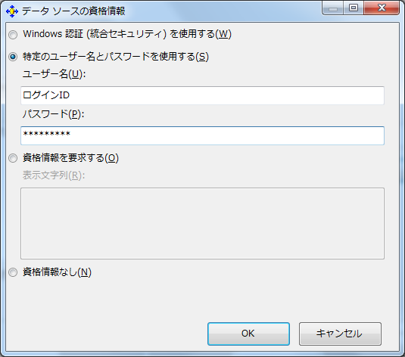
Task: Click the 資格情報なし(N) label text
Action: click(x=57, y=272)
